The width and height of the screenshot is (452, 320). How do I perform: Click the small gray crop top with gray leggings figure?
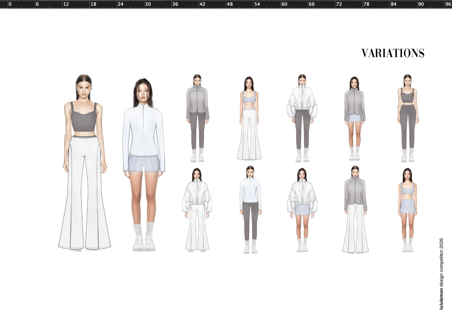click(407, 117)
